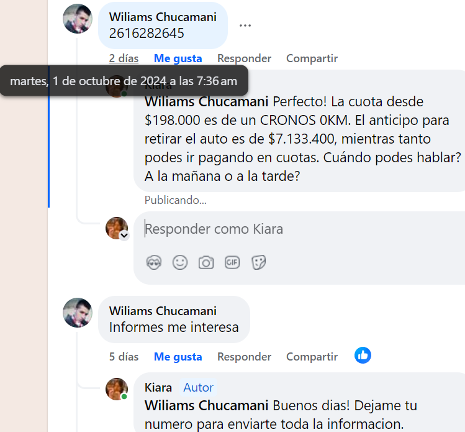465x432 pixels.
Task: Like the 'Informes me interesa' comment
Action: tap(178, 357)
